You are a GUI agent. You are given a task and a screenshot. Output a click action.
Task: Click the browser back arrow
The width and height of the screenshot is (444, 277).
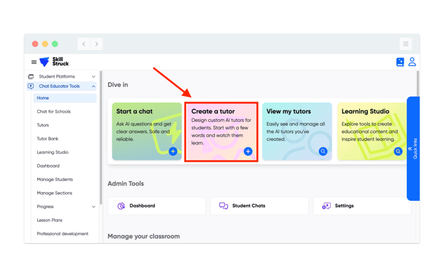pos(84,44)
